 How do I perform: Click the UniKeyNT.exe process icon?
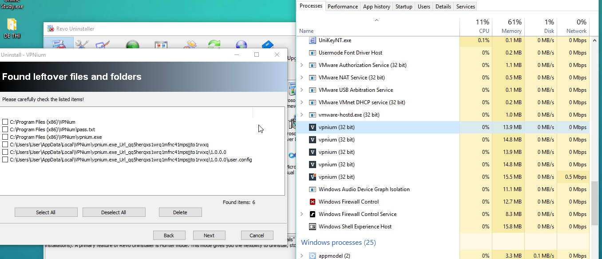tap(312, 40)
